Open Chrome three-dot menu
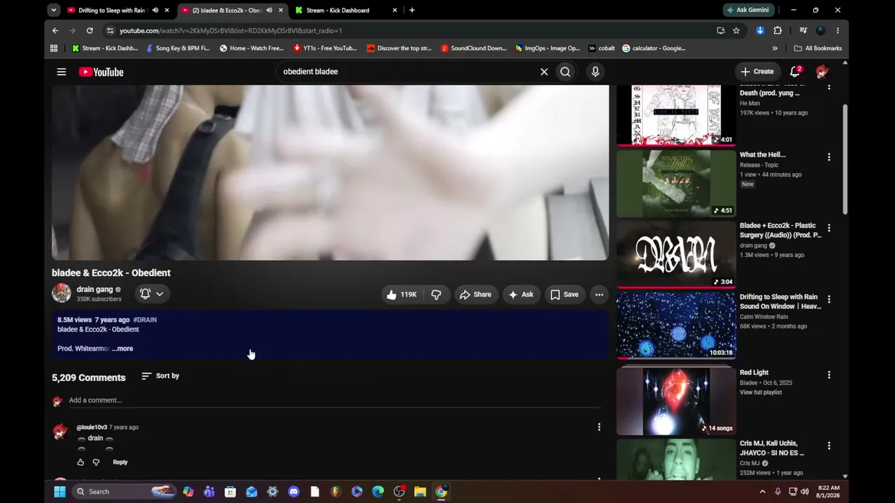895x503 pixels. pyautogui.click(x=838, y=31)
